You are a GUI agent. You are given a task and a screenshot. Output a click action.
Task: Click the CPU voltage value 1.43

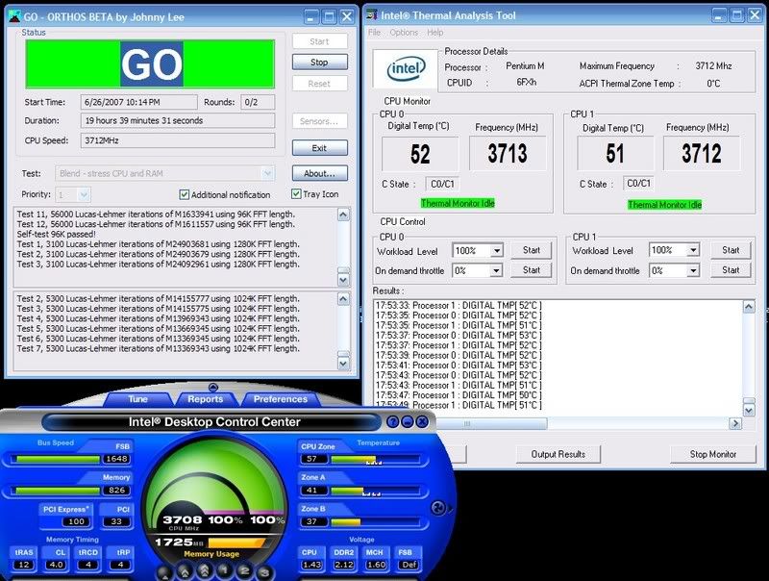311,565
